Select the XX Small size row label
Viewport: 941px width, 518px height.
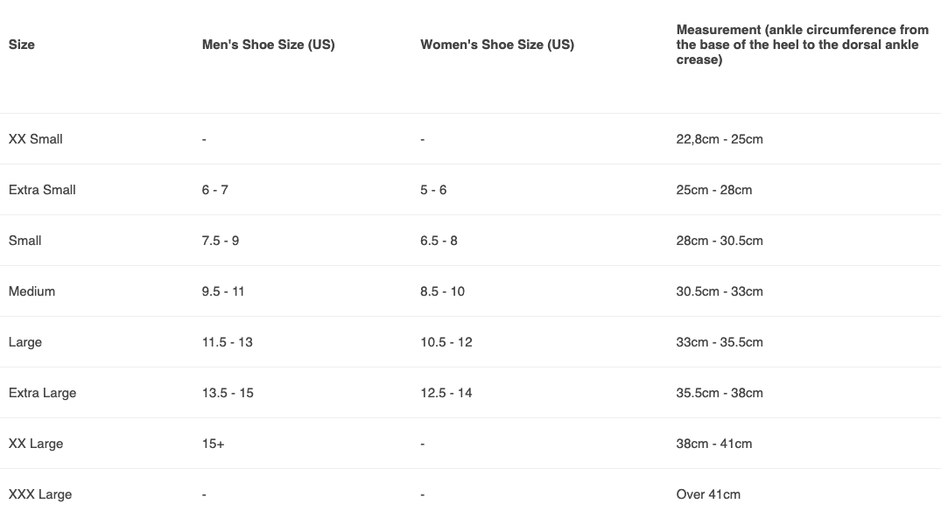pos(36,139)
